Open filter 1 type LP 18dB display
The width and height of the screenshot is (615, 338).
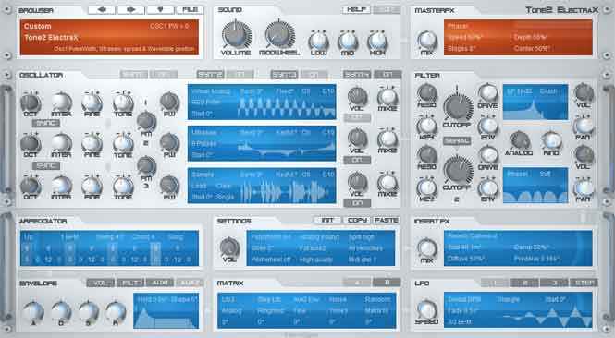click(535, 102)
